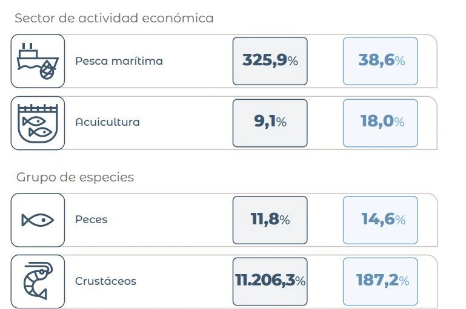Click the aquaculture fish pen icon
Viewport: 466px width, 309px height.
(x=38, y=123)
